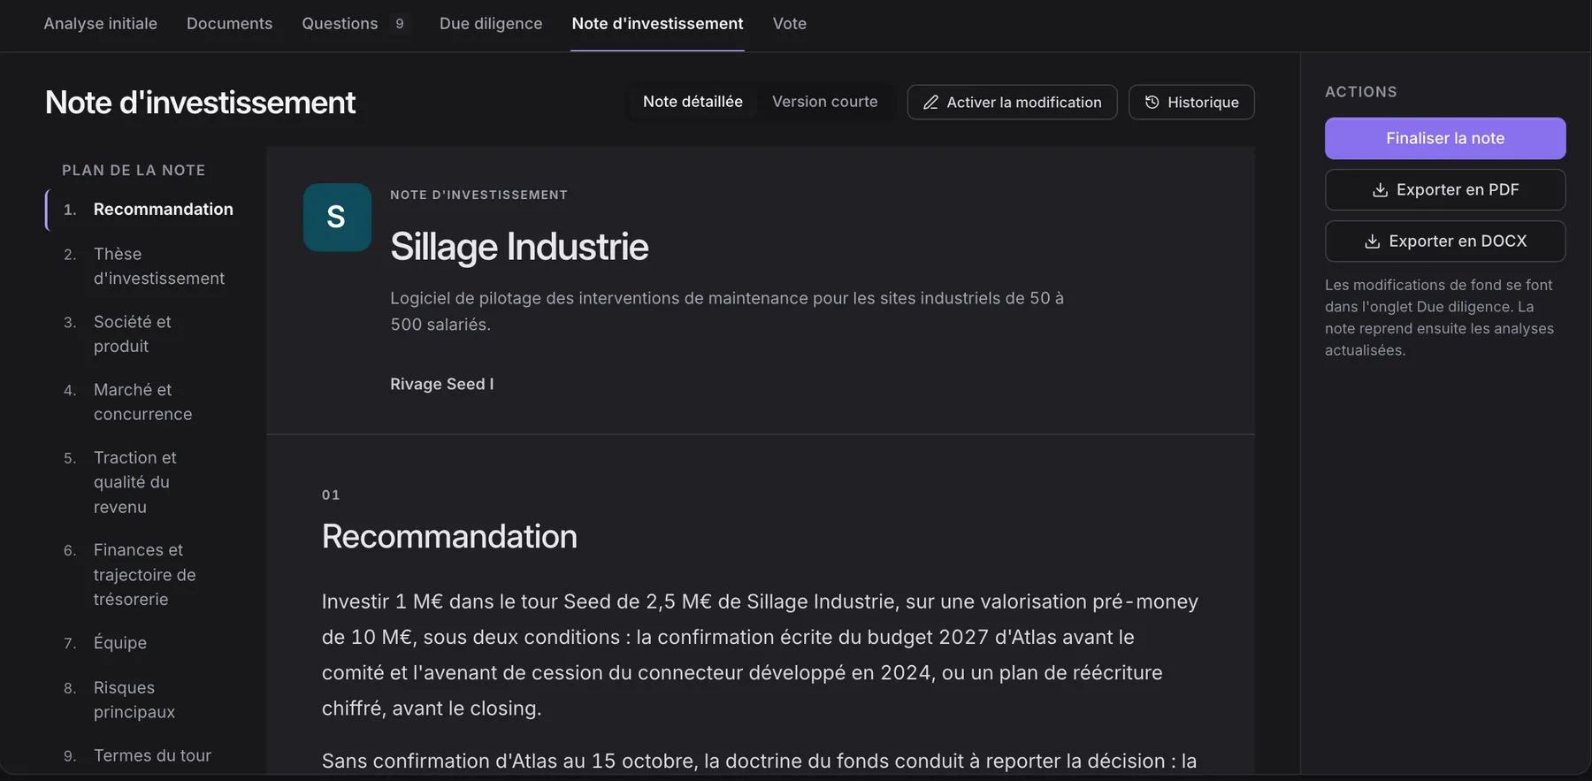Click the Sillage Industrie 'S' logo tile
Viewport: 1592px width, 781px height.
point(337,218)
